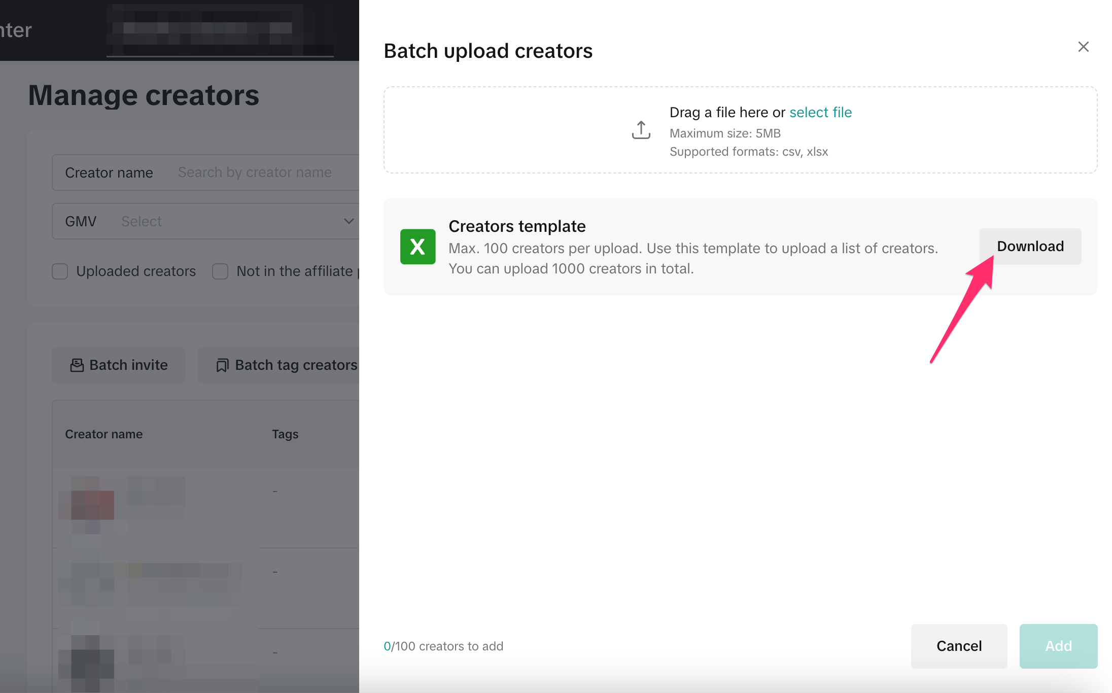Click the green Excel template icon
The image size is (1112, 693).
click(418, 247)
